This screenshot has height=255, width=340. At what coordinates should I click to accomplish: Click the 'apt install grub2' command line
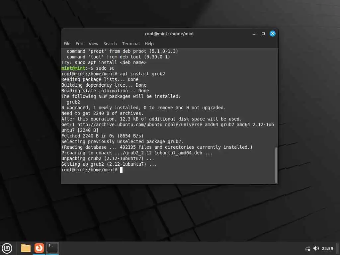[113, 74]
